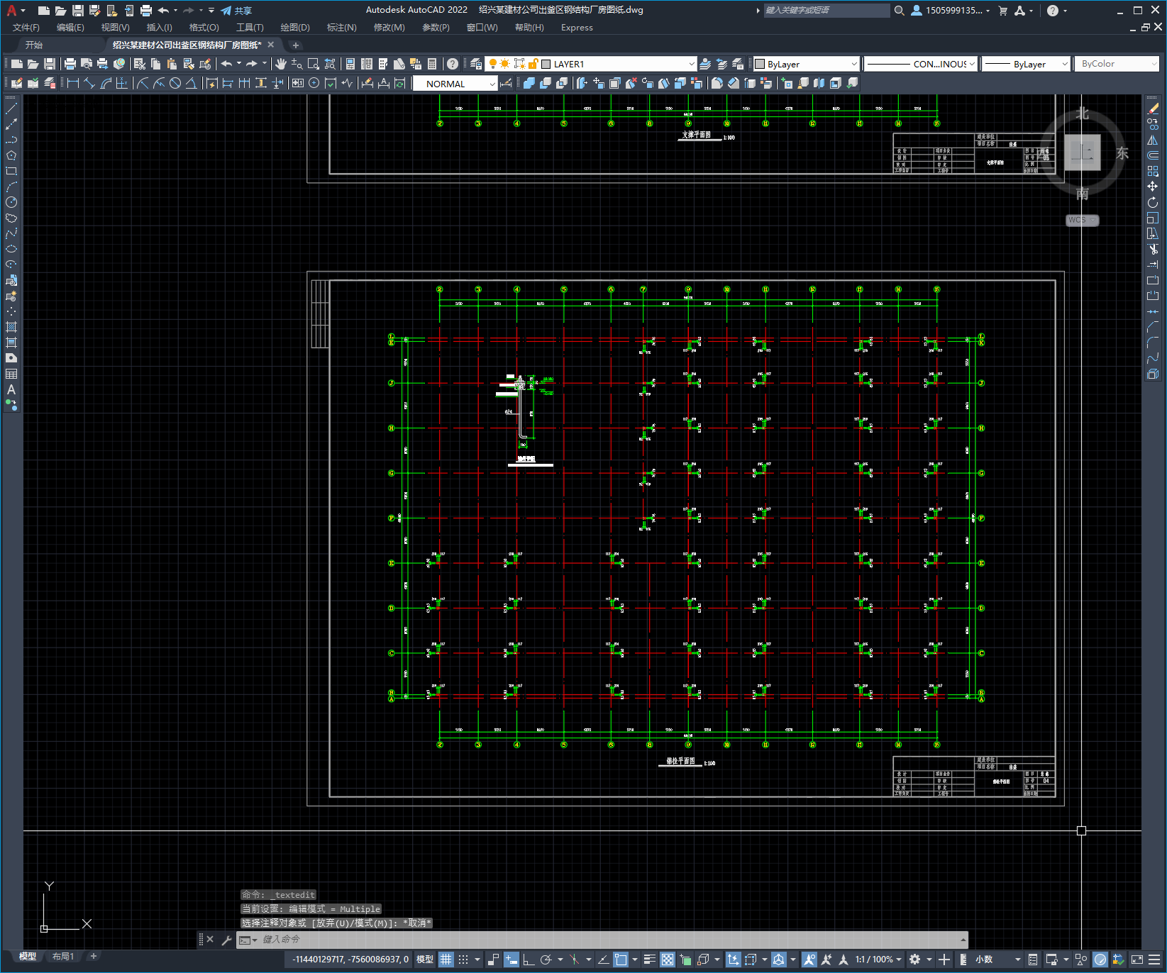Select the Linear dimension tool
The image size is (1167, 973).
click(72, 83)
